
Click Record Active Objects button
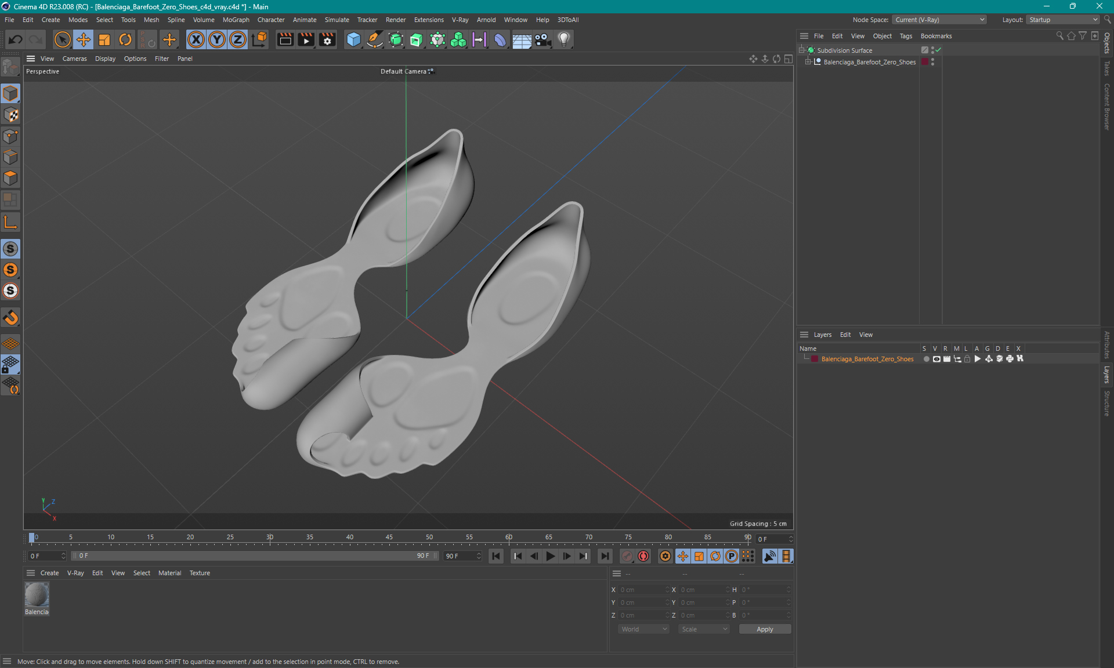pos(627,556)
